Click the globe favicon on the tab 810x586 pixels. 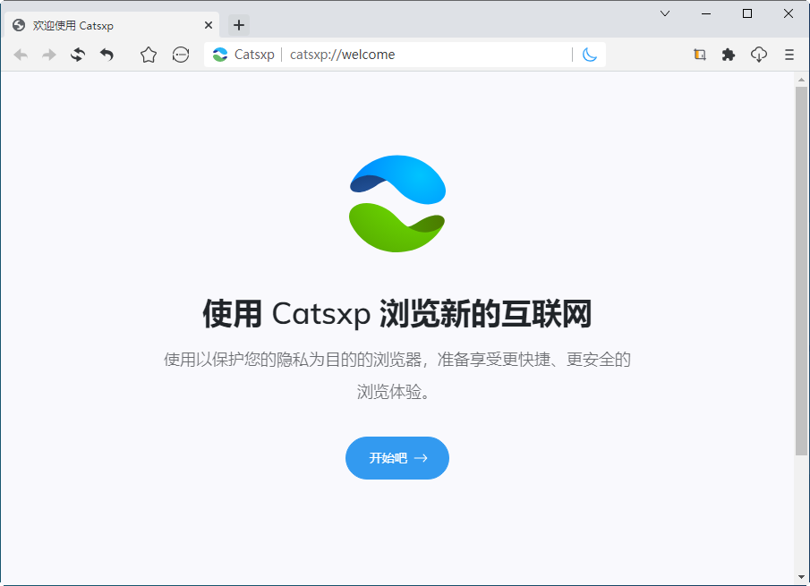tap(19, 25)
